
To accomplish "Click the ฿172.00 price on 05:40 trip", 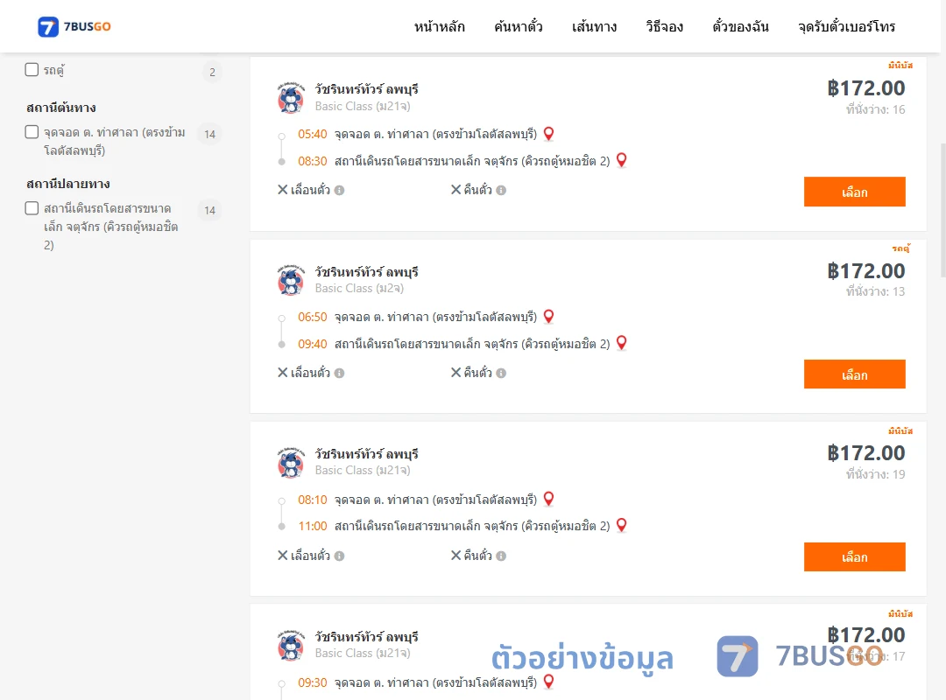I will [x=865, y=88].
